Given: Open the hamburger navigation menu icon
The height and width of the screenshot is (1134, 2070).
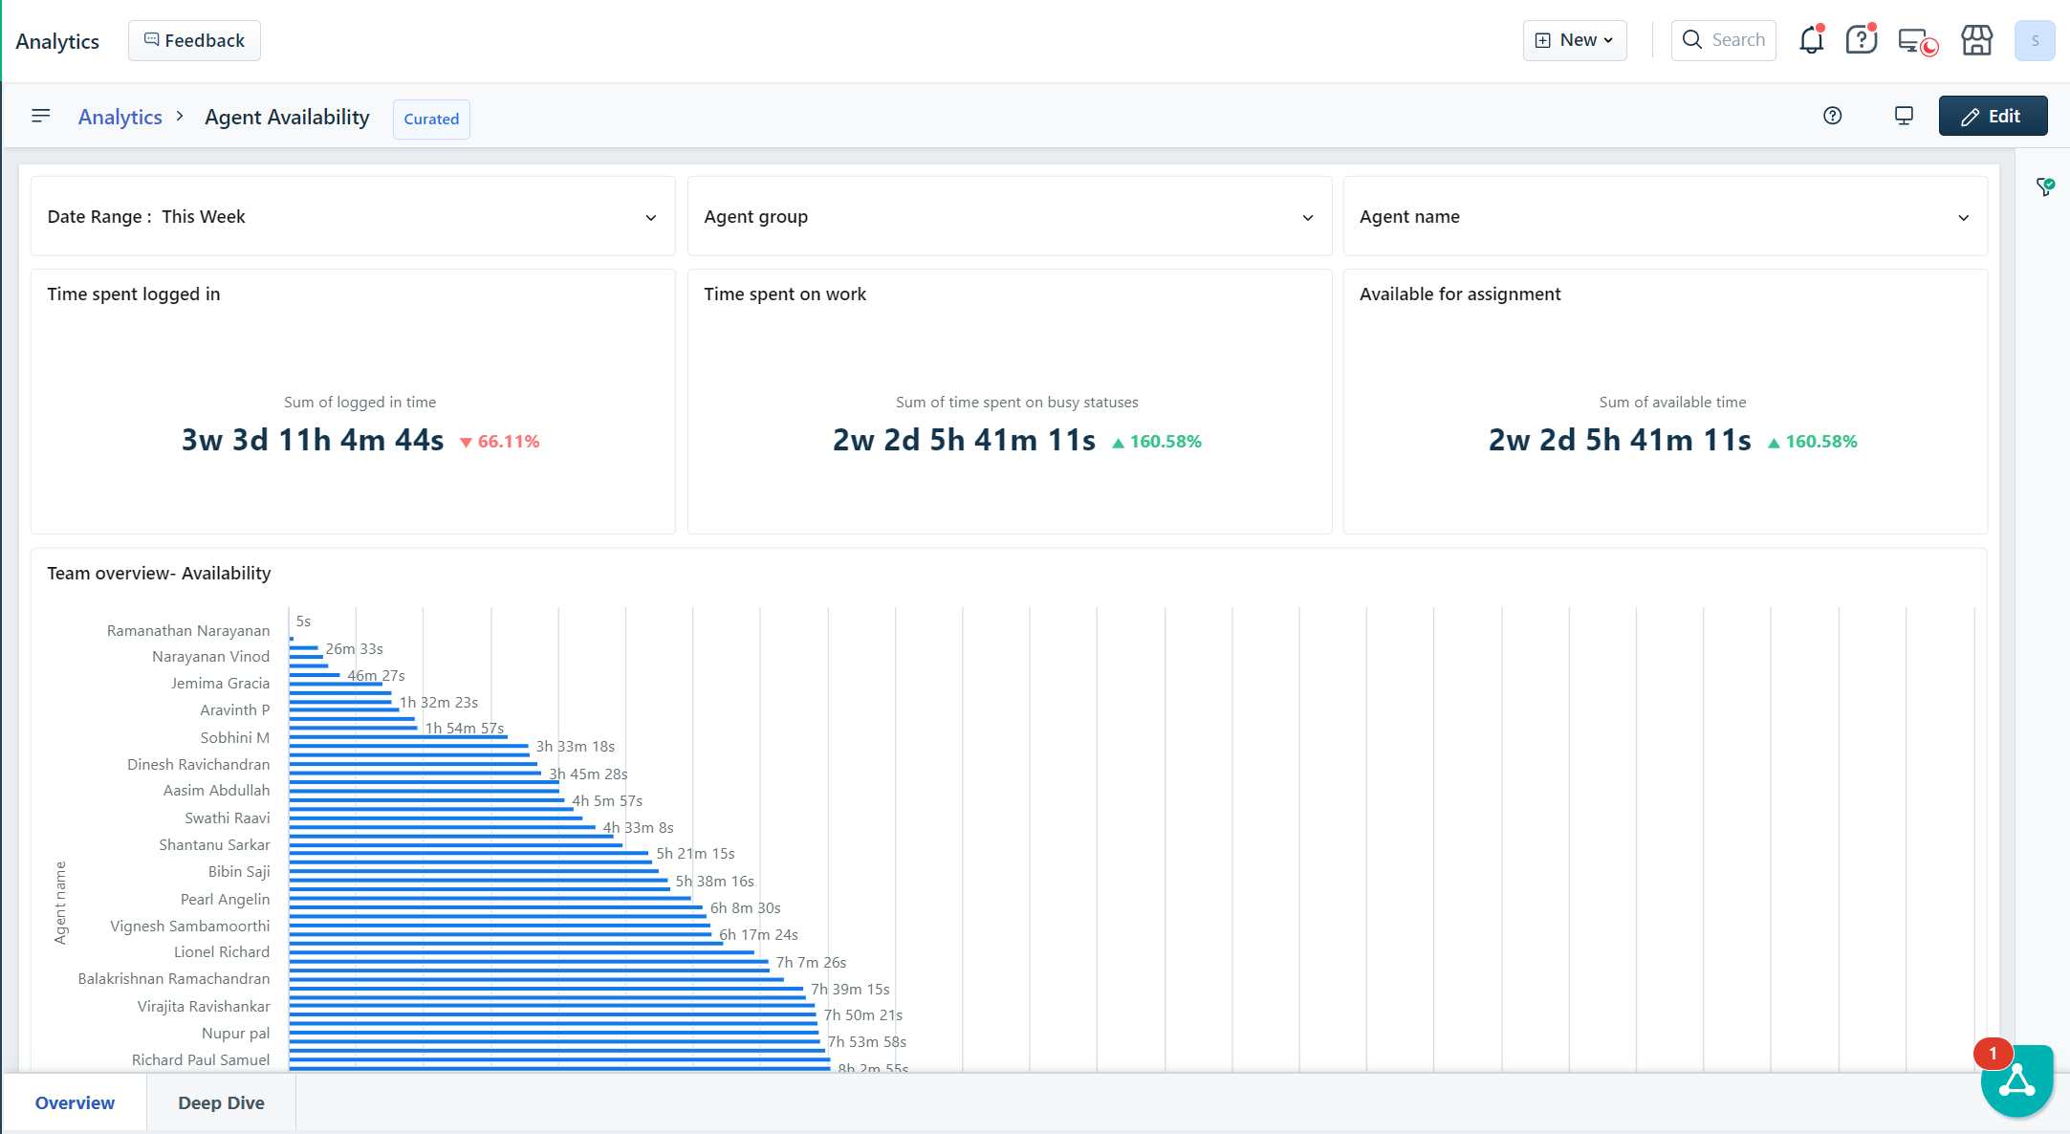Looking at the screenshot, I should coord(40,116).
